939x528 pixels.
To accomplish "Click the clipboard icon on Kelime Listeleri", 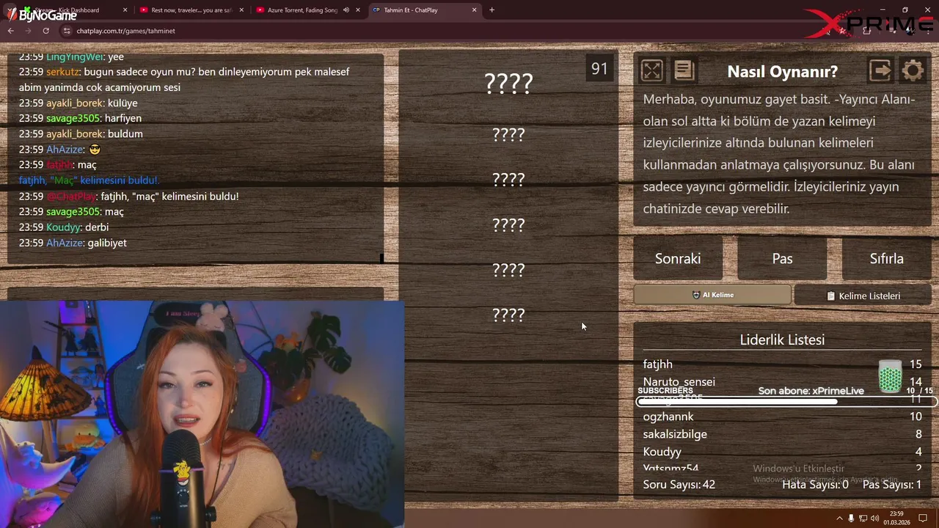I will (831, 296).
